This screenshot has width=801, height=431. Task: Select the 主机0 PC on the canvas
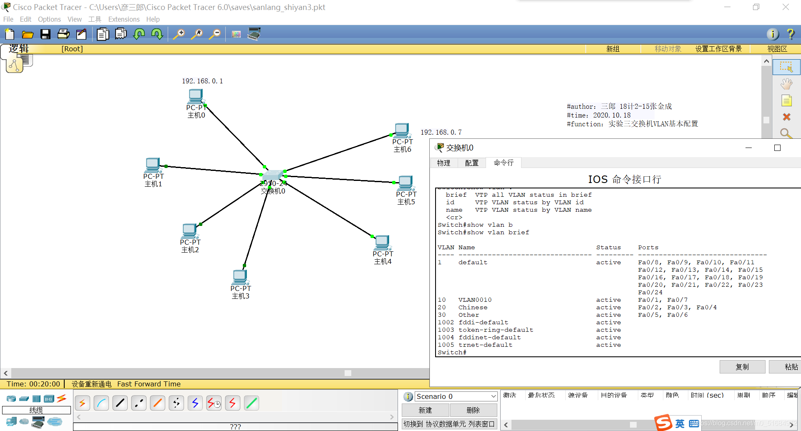(195, 97)
